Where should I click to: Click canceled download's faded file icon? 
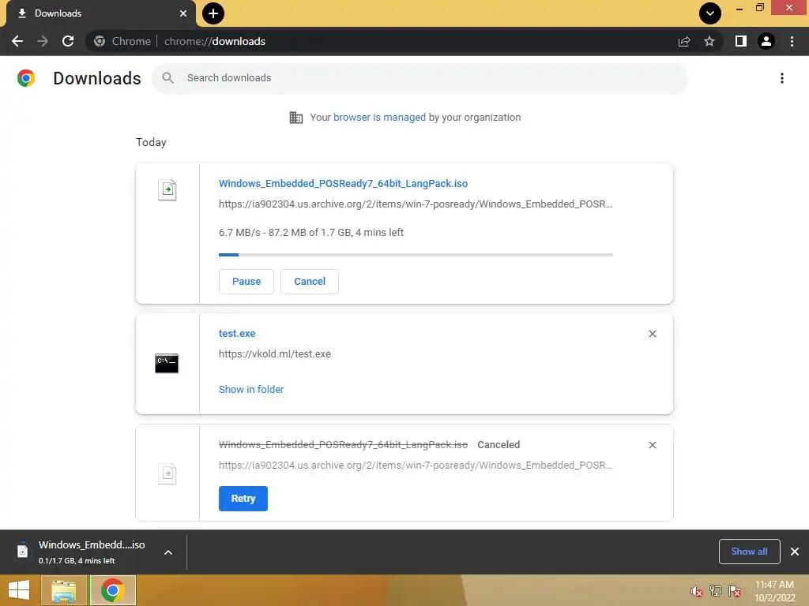tap(167, 473)
